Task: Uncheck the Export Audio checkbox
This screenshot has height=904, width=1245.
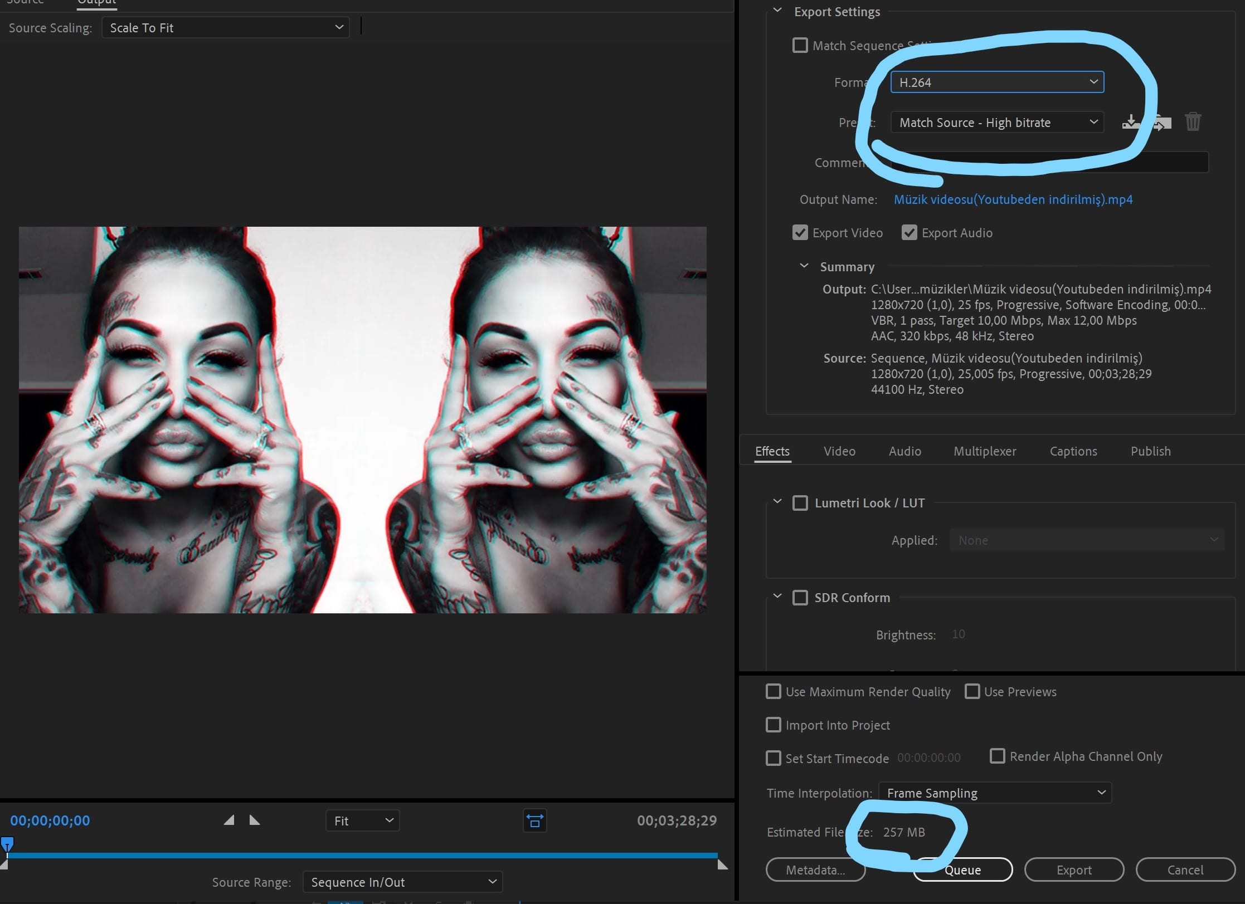Action: pyautogui.click(x=909, y=233)
